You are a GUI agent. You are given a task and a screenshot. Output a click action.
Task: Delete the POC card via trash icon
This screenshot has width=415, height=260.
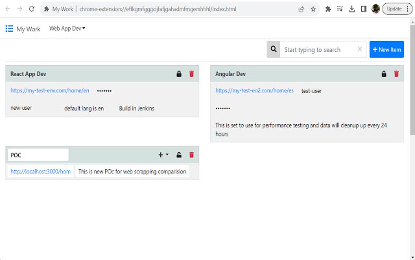(x=192, y=155)
